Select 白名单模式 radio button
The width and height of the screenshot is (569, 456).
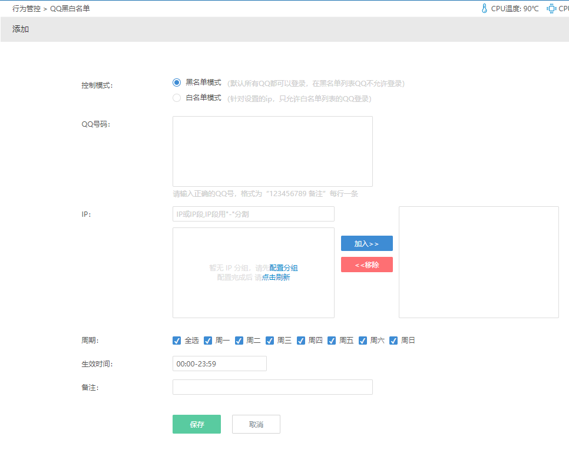click(177, 98)
